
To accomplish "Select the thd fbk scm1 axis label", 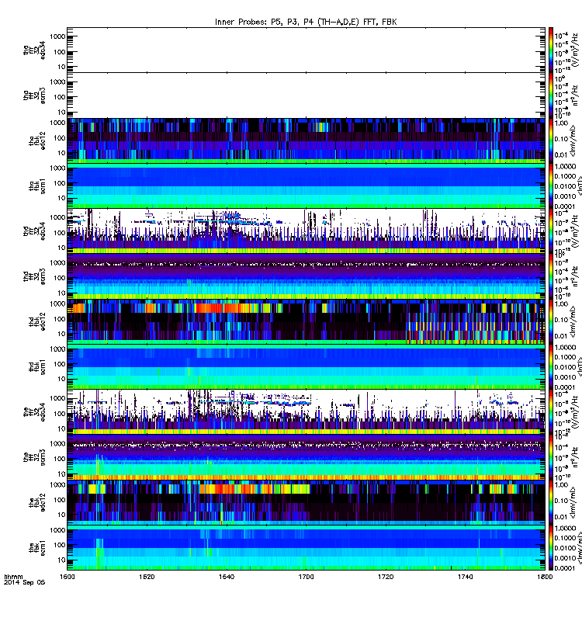I will click(x=37, y=367).
